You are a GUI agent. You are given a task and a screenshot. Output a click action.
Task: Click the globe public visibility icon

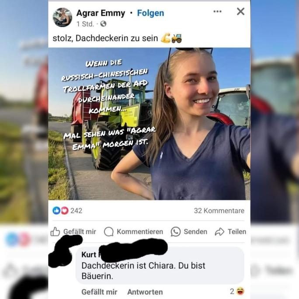[103, 24]
